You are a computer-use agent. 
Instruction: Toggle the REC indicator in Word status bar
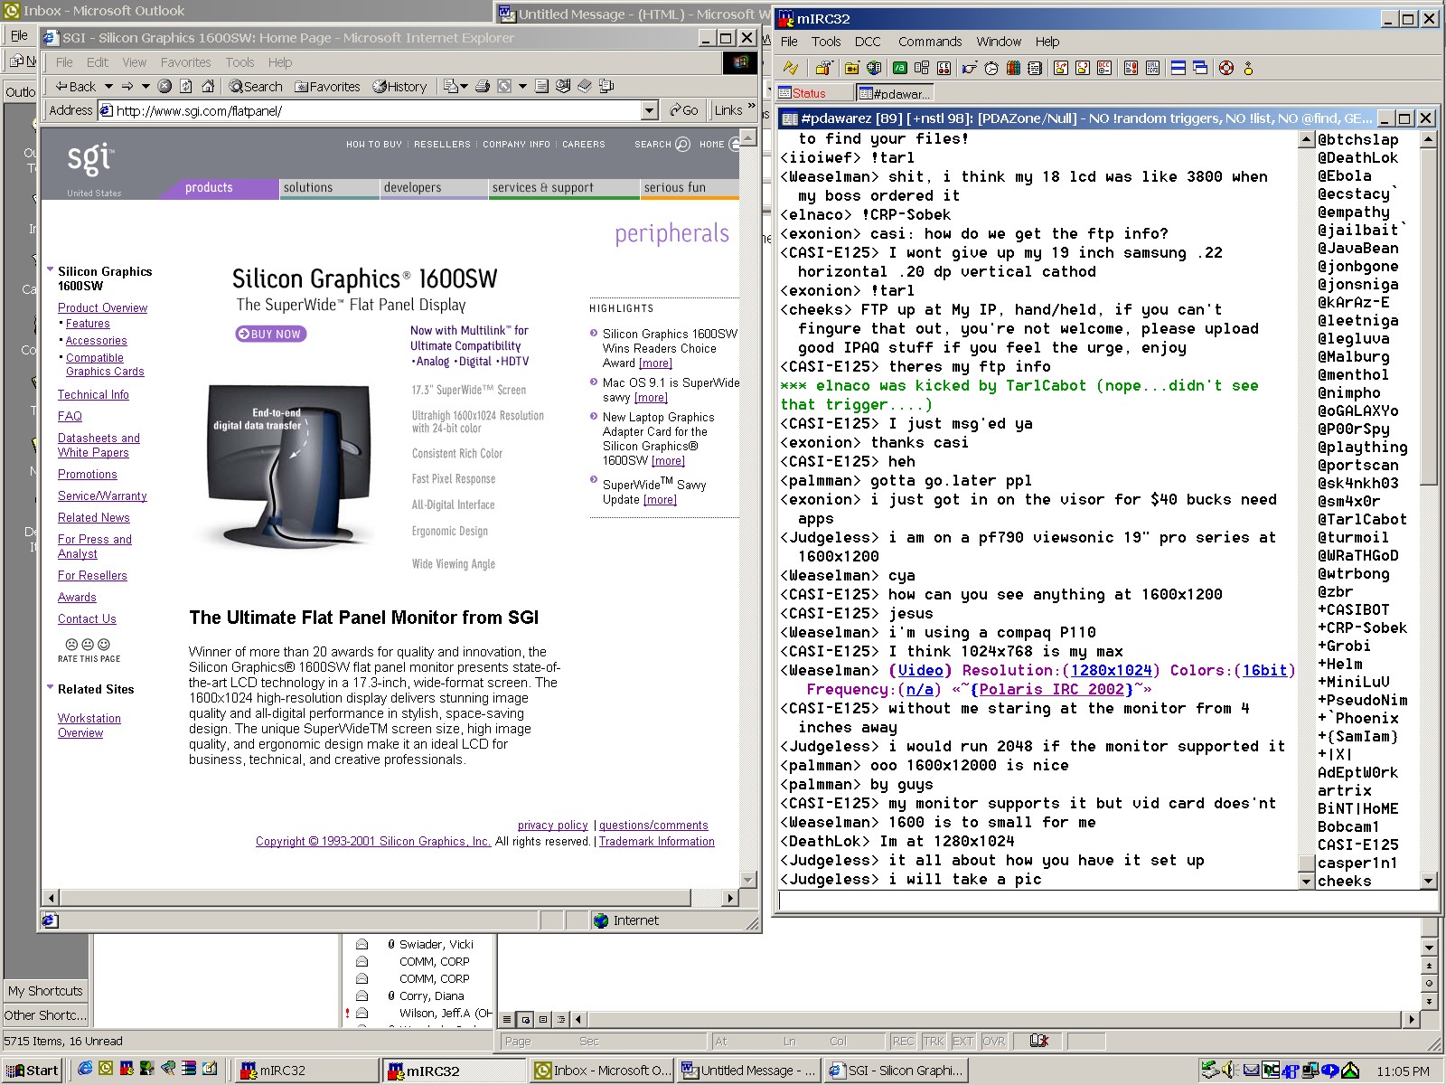click(x=903, y=1041)
